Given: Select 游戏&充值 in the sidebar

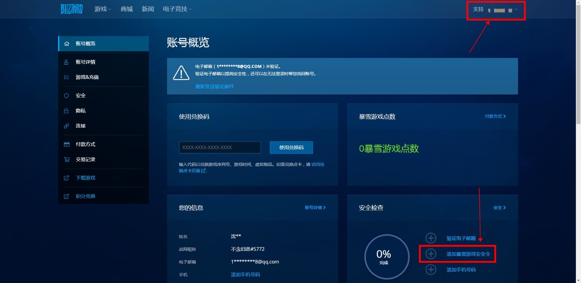Looking at the screenshot, I should coord(103,77).
